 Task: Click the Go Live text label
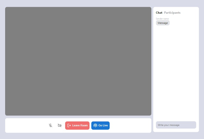(x=103, y=125)
